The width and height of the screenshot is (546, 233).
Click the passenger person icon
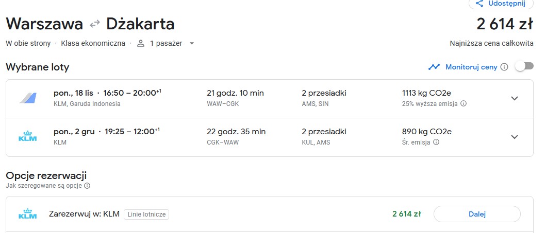pos(141,43)
